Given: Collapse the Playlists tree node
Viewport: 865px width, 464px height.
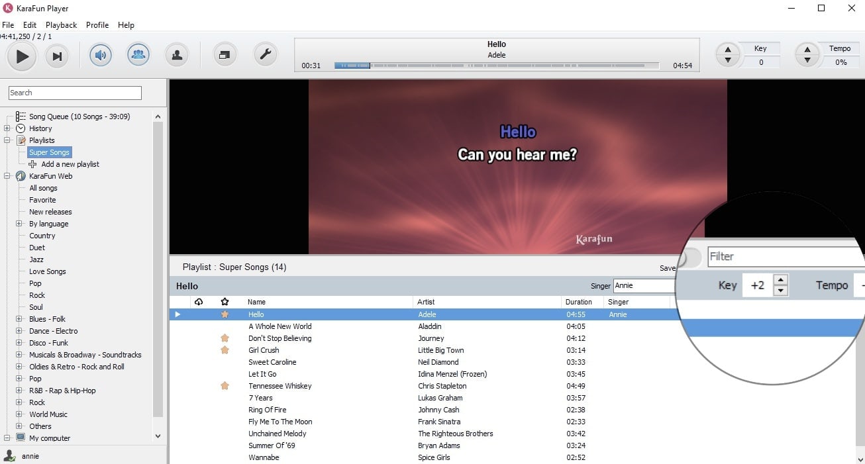Looking at the screenshot, I should pos(7,140).
